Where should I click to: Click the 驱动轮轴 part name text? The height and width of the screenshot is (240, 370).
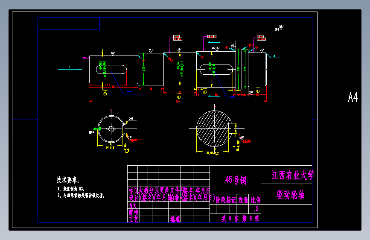(291, 195)
